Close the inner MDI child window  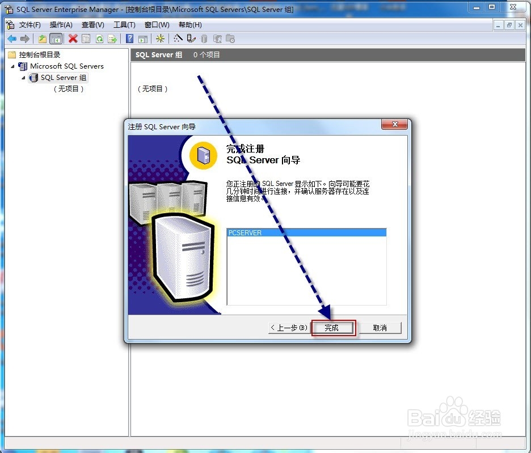coord(520,25)
